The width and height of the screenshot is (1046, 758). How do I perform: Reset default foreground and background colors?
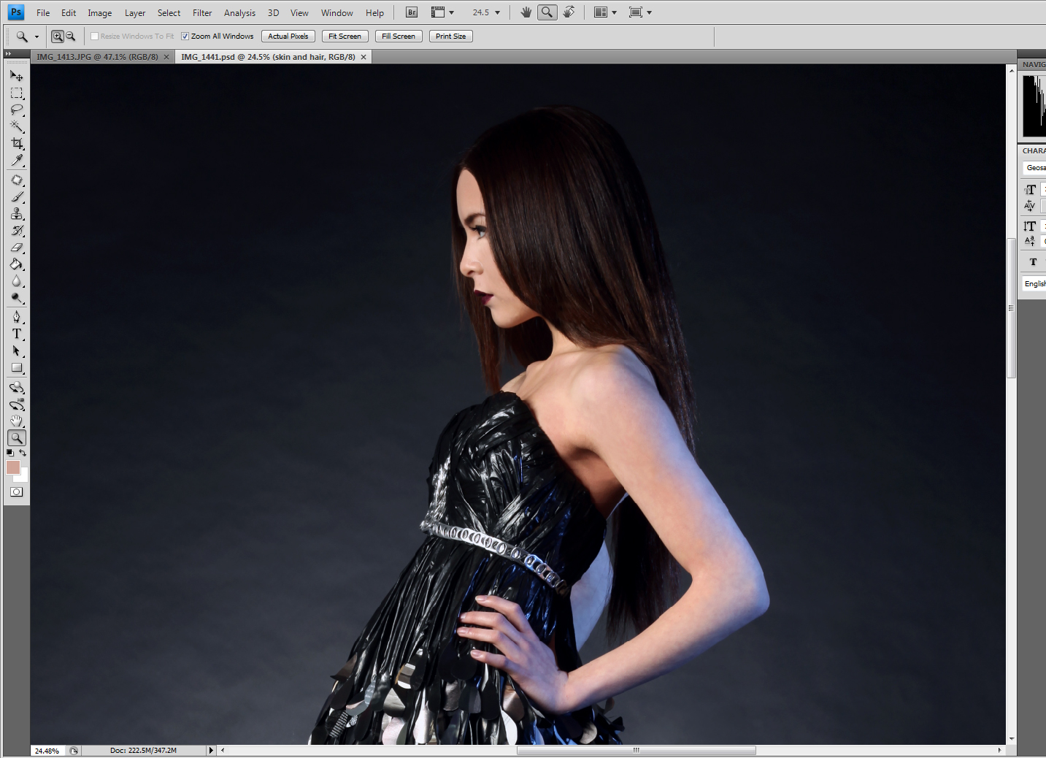[10, 453]
